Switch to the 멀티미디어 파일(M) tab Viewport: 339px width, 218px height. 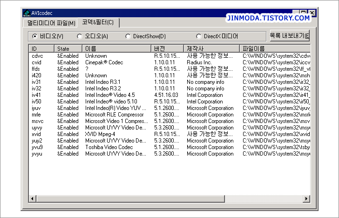51,23
